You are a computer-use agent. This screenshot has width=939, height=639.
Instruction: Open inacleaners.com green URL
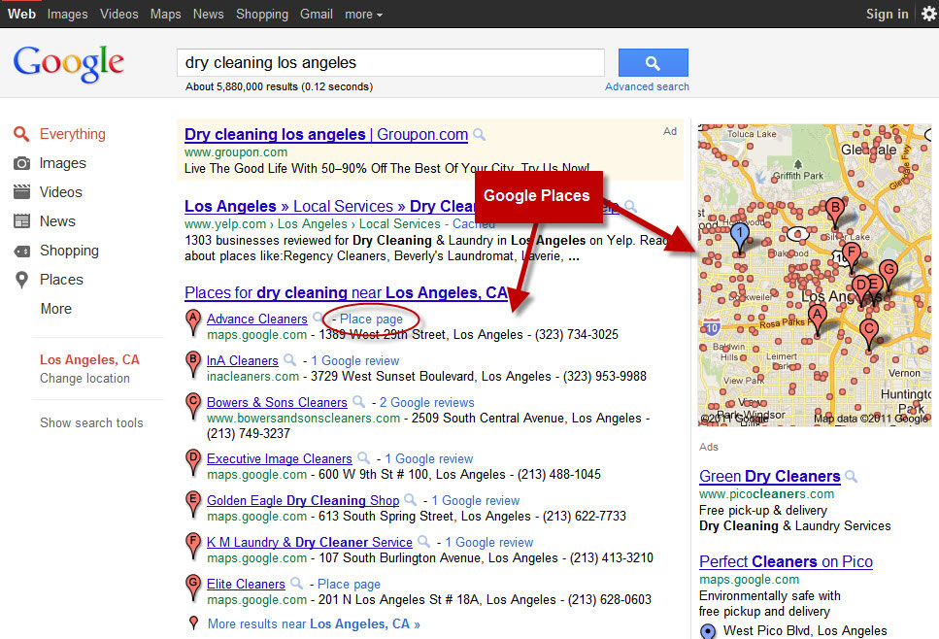(x=252, y=377)
